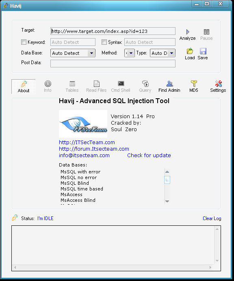Open the Tables tab
234x281 pixels.
72,86
